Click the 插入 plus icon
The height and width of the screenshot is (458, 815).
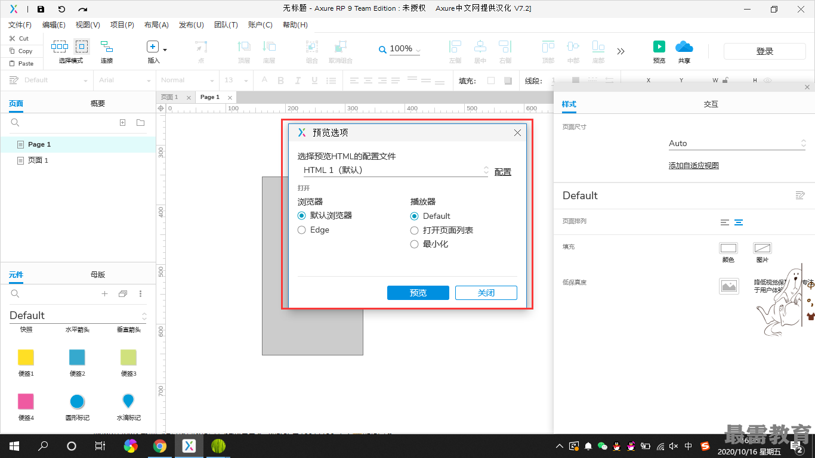[x=153, y=47]
